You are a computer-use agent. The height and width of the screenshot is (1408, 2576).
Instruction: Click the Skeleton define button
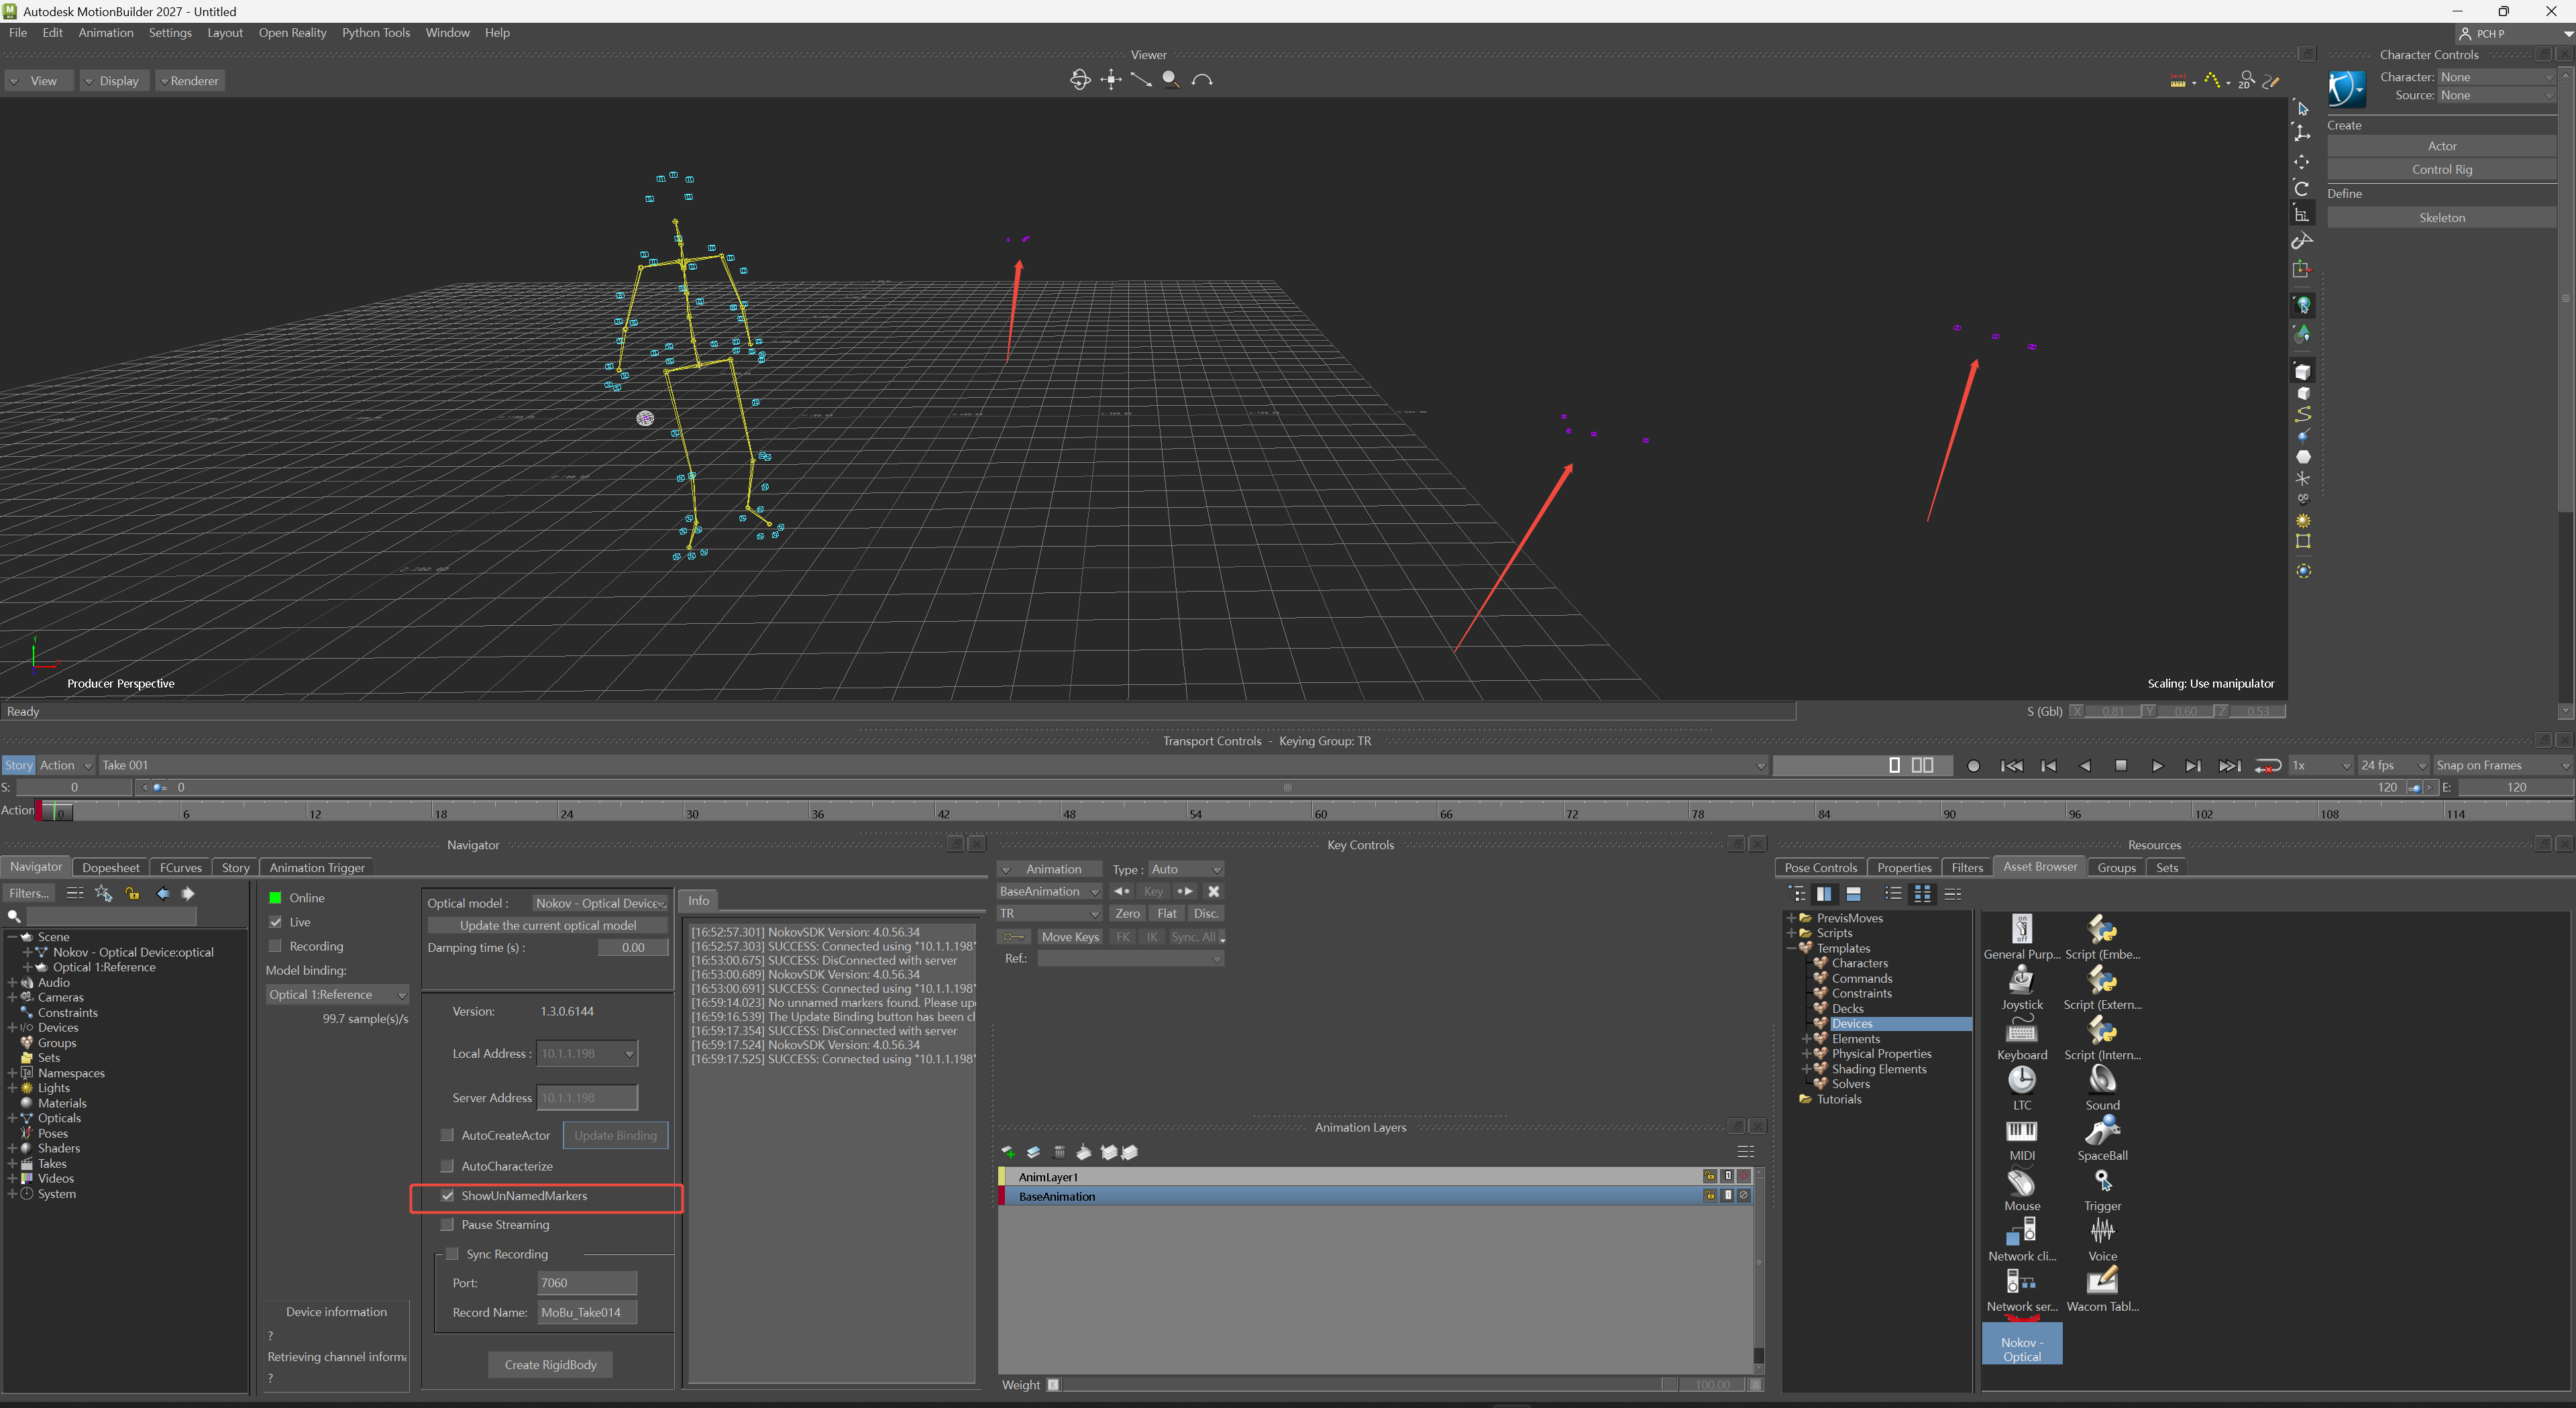[2441, 217]
